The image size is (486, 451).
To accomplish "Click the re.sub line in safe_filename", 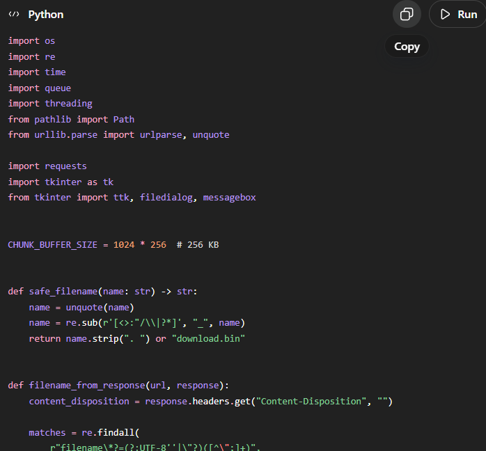I will click(x=137, y=323).
